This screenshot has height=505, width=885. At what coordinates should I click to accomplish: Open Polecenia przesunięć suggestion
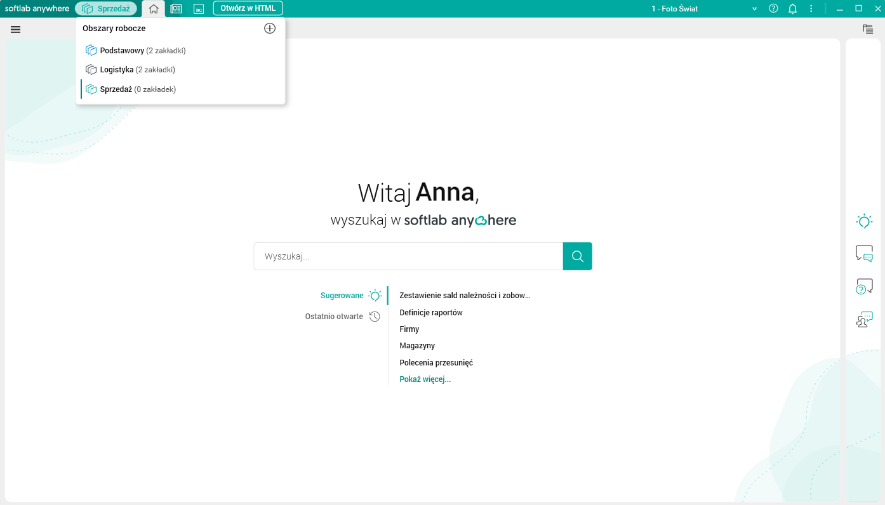click(x=436, y=363)
